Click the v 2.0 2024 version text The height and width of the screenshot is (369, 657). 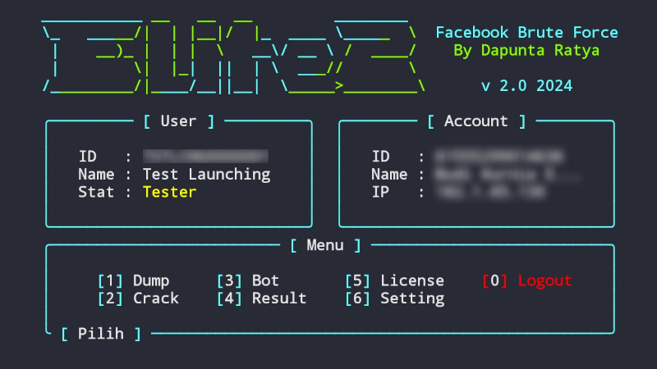(526, 86)
